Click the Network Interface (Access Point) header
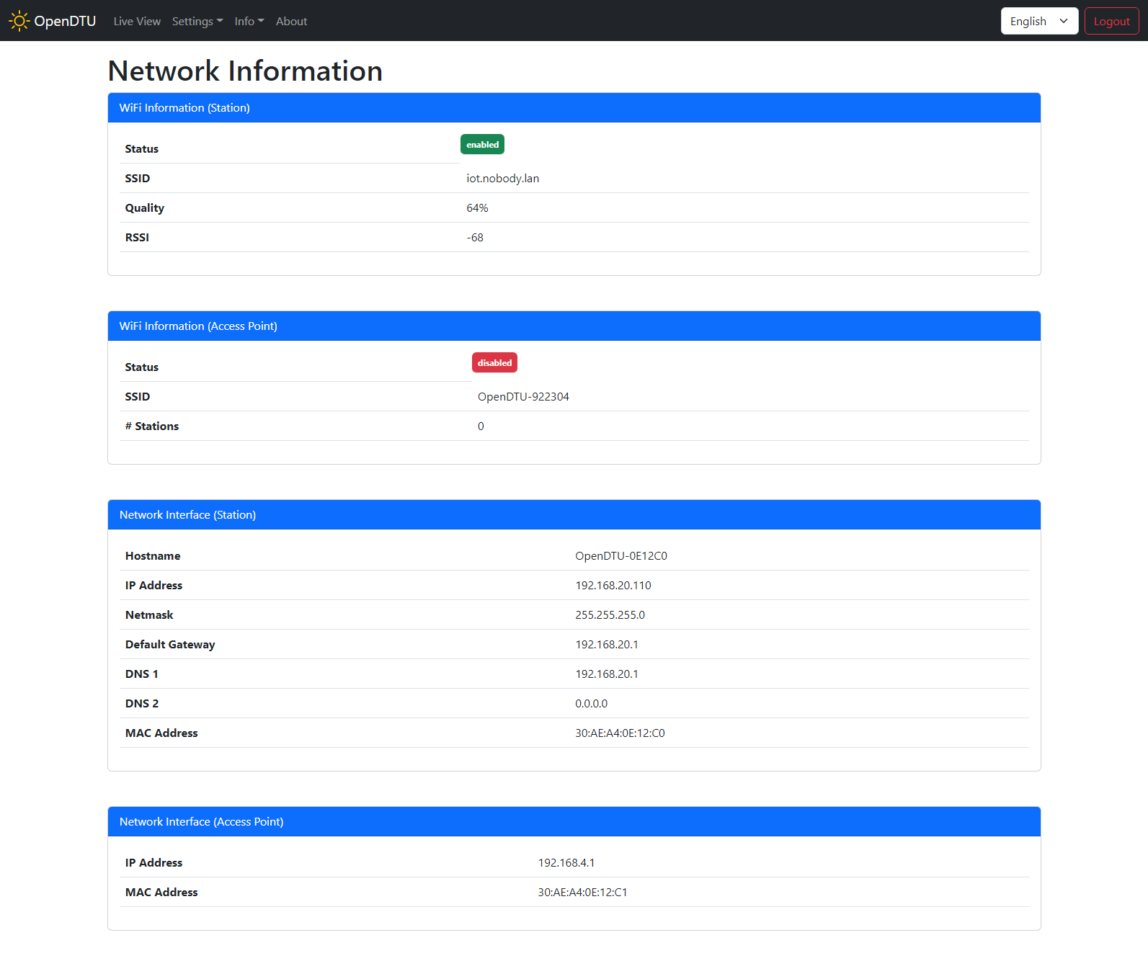This screenshot has width=1148, height=979. 201,822
